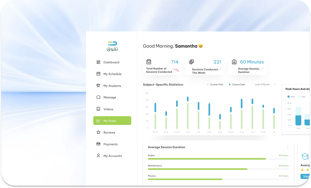
Task: Toggle the Course Visit legend series
Action: [x=215, y=84]
